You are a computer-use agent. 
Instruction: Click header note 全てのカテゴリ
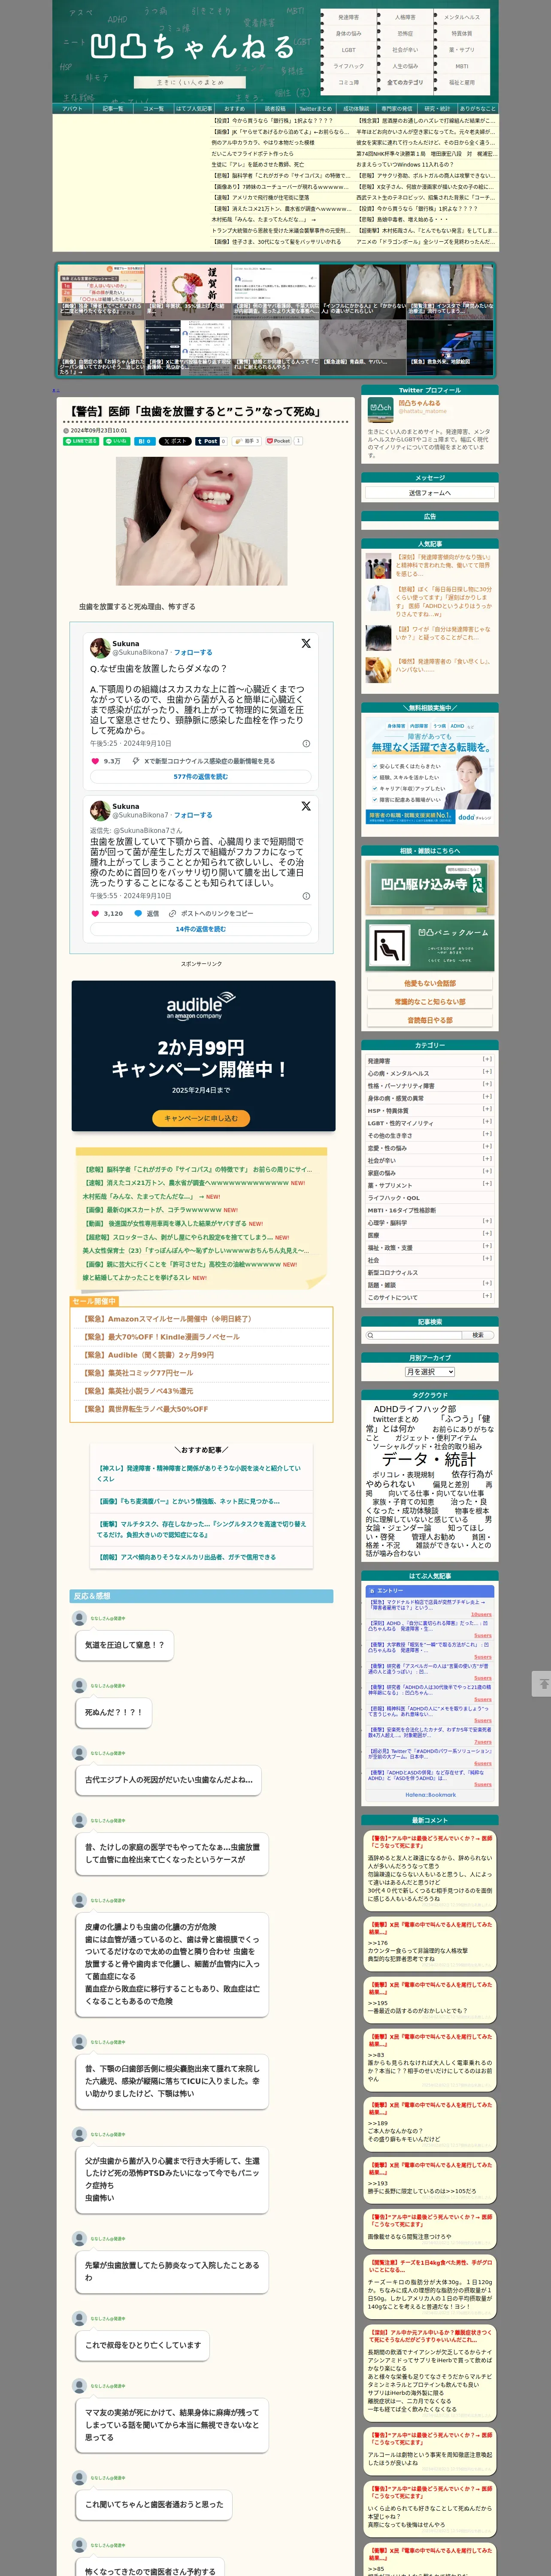point(405,82)
